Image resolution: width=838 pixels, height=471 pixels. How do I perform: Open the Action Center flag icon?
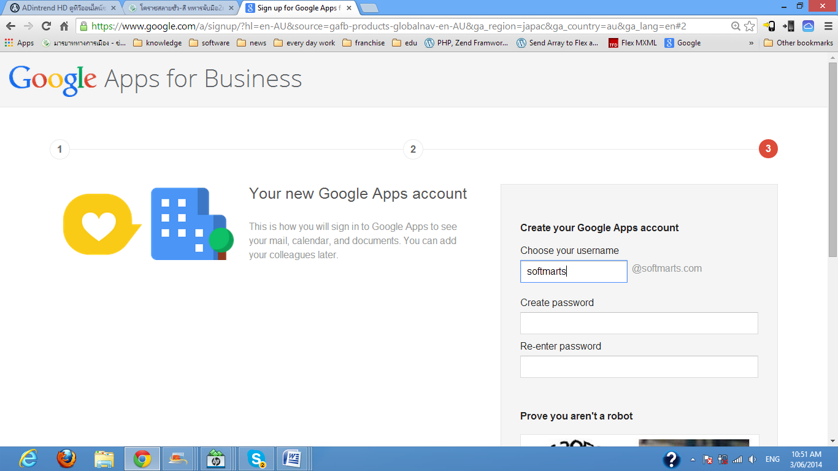click(707, 459)
